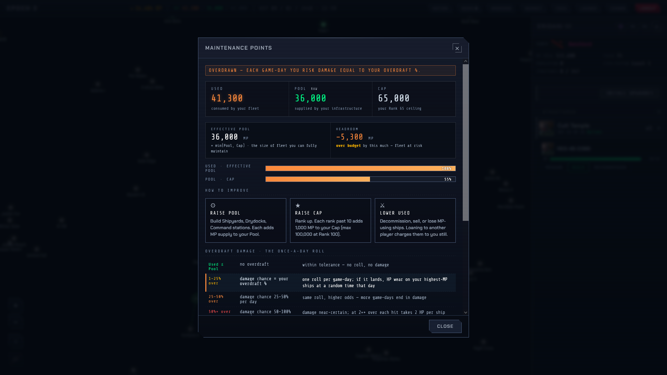Viewport: 667px width, 375px height.
Task: Select the RAISE CAP card title
Action: pyautogui.click(x=308, y=213)
